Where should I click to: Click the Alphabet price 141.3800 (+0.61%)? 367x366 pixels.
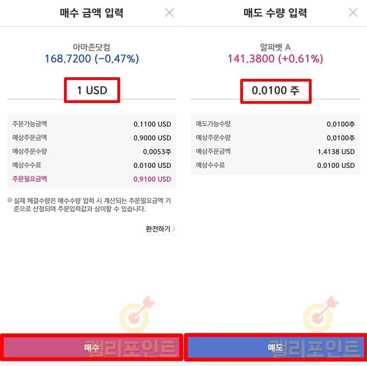click(275, 59)
